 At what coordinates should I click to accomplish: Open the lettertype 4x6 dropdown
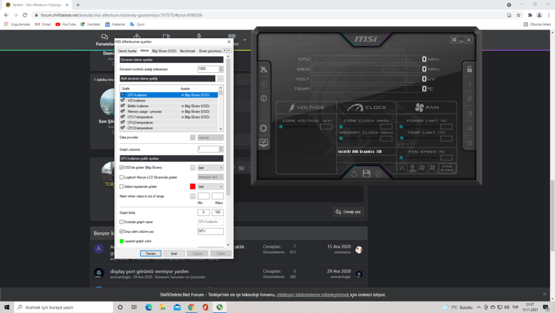click(x=210, y=177)
